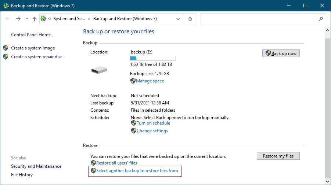Select Backup and Restore (Windows 7) breadcrumb
Image resolution: width=331 pixels, height=185 pixels.
click(x=125, y=19)
